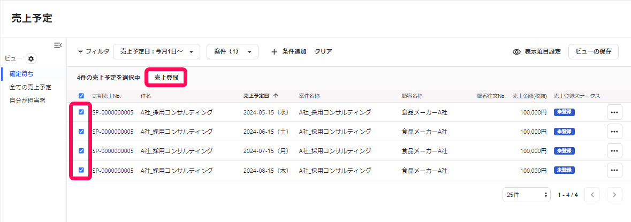Screen dimensions: 631x222
Task: Open the three-dot menu for the 2024-06-15 row
Action: (614, 132)
